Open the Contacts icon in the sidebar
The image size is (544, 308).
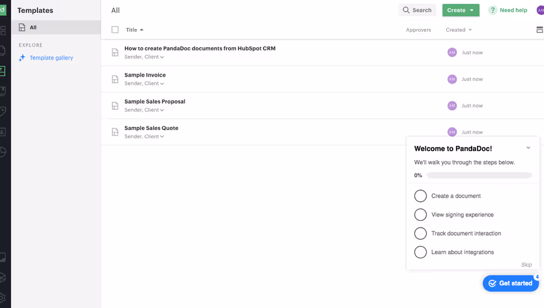coord(2,132)
